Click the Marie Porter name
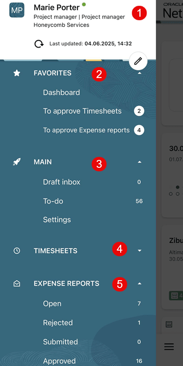The width and height of the screenshot is (183, 366). (x=56, y=8)
